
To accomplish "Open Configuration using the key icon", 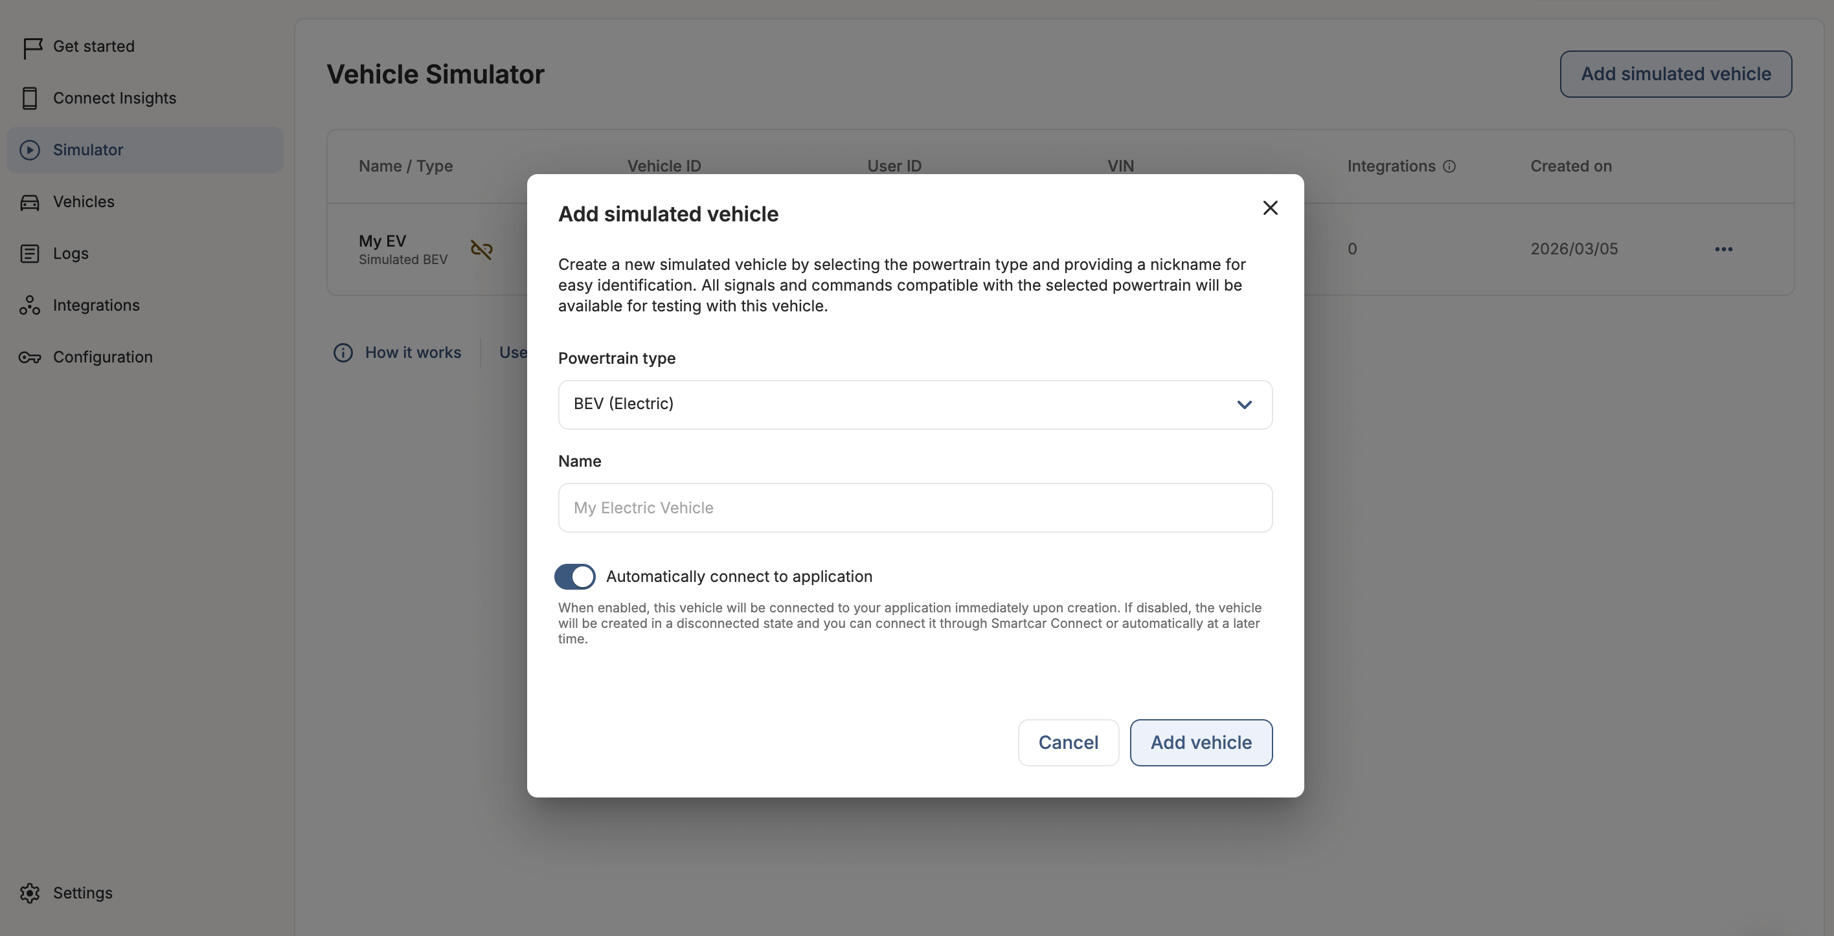I will coord(29,357).
